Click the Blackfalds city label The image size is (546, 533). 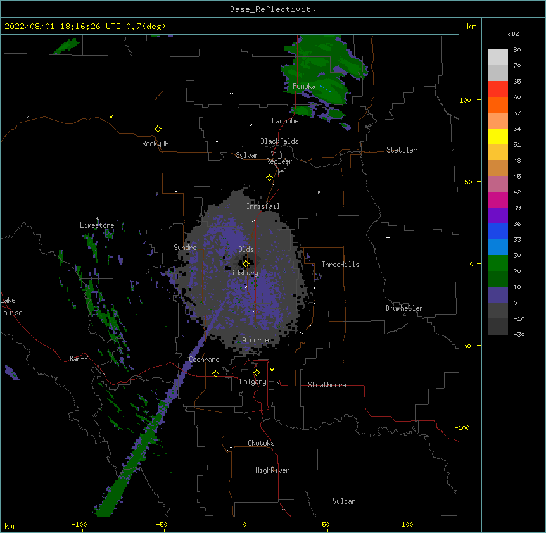[x=279, y=141]
